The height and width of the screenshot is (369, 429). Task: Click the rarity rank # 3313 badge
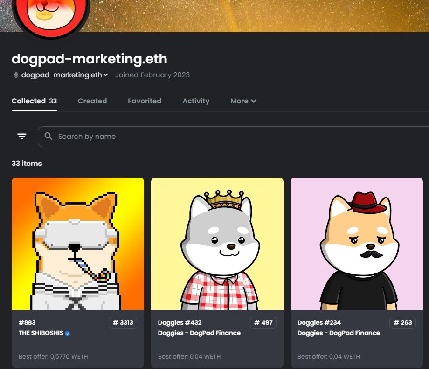coord(123,322)
